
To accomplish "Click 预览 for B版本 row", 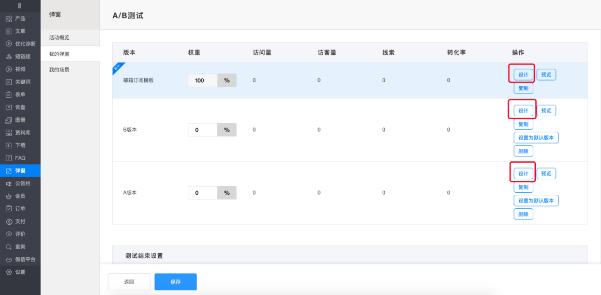I will click(546, 111).
